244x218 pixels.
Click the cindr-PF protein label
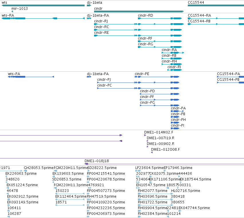(x=147, y=97)
